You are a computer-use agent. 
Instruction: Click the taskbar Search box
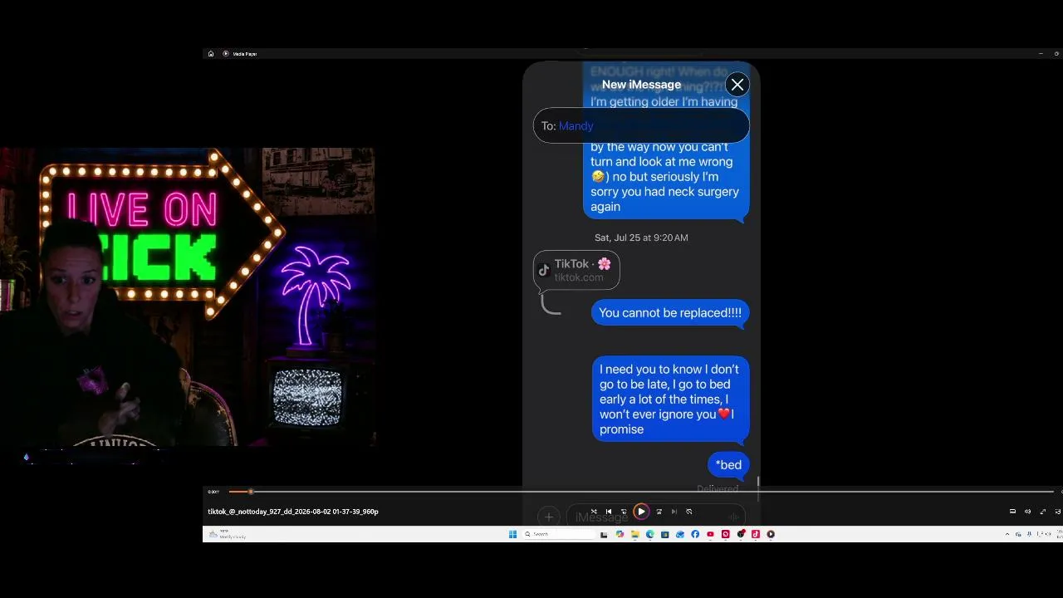click(559, 534)
